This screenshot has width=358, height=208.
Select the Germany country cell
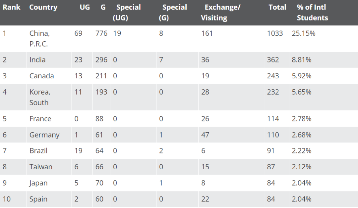point(44,135)
